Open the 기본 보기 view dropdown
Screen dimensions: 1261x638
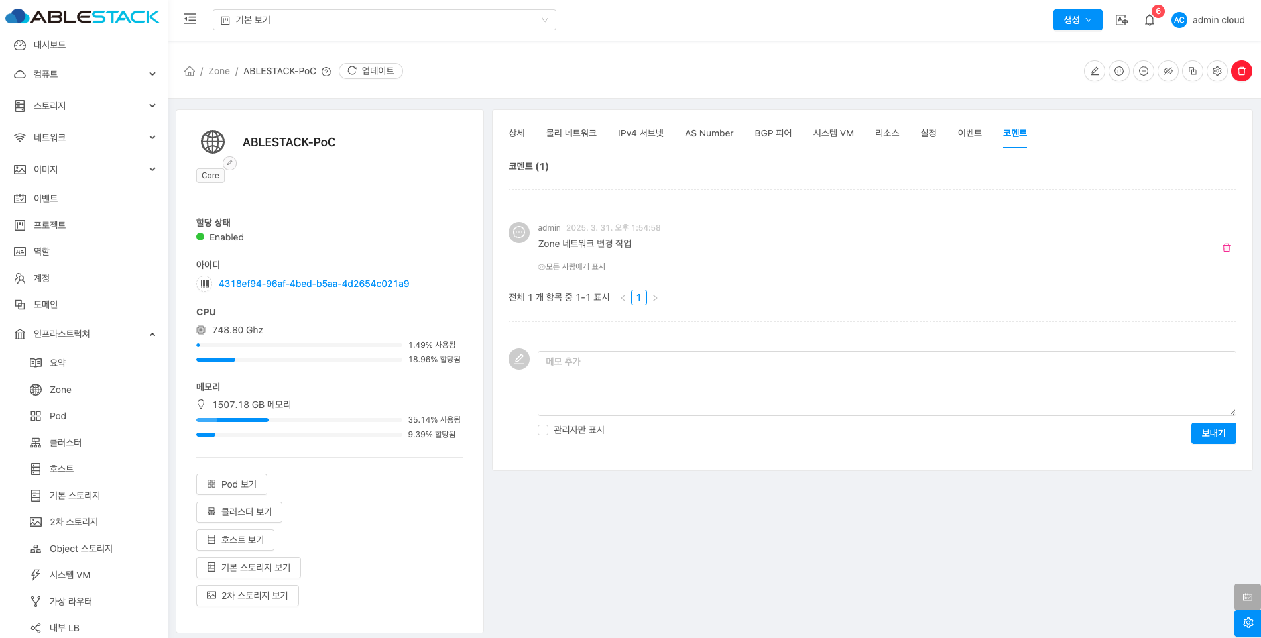tap(384, 20)
